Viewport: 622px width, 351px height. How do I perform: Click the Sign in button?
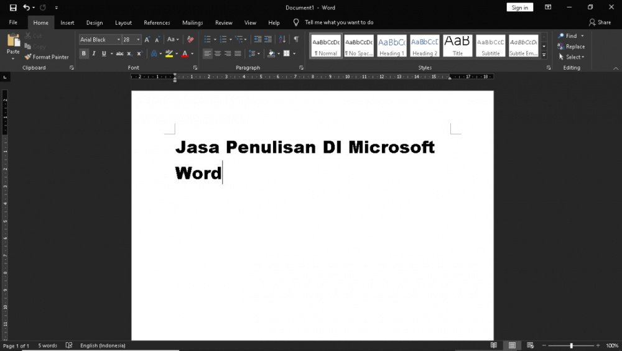coord(519,7)
